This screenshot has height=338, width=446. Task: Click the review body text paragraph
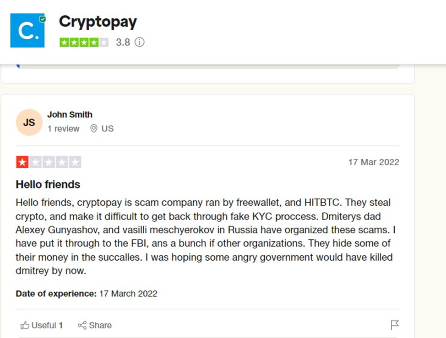[x=204, y=236]
